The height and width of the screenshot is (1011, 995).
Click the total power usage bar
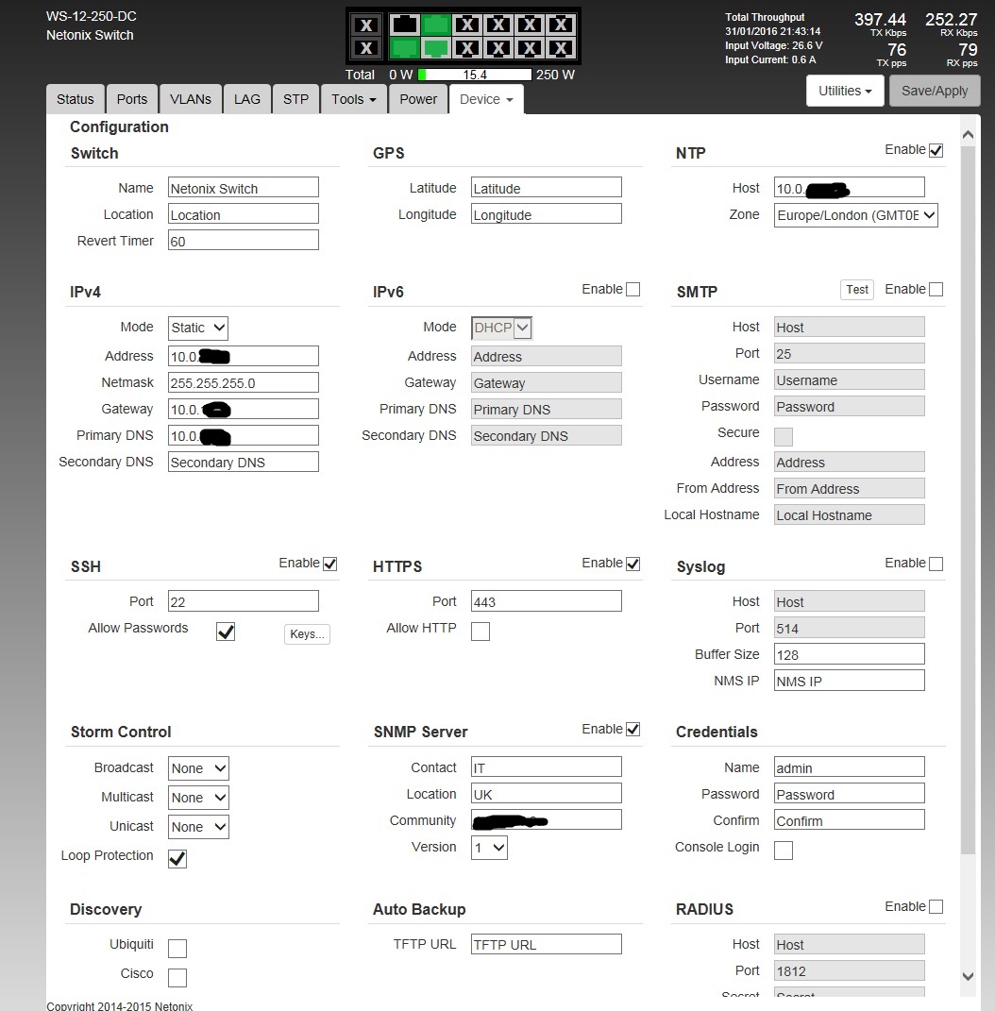point(475,75)
